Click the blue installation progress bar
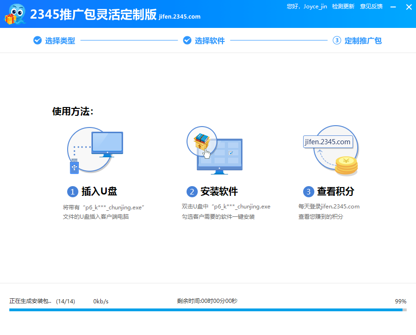This screenshot has height=335, width=416. [205, 309]
